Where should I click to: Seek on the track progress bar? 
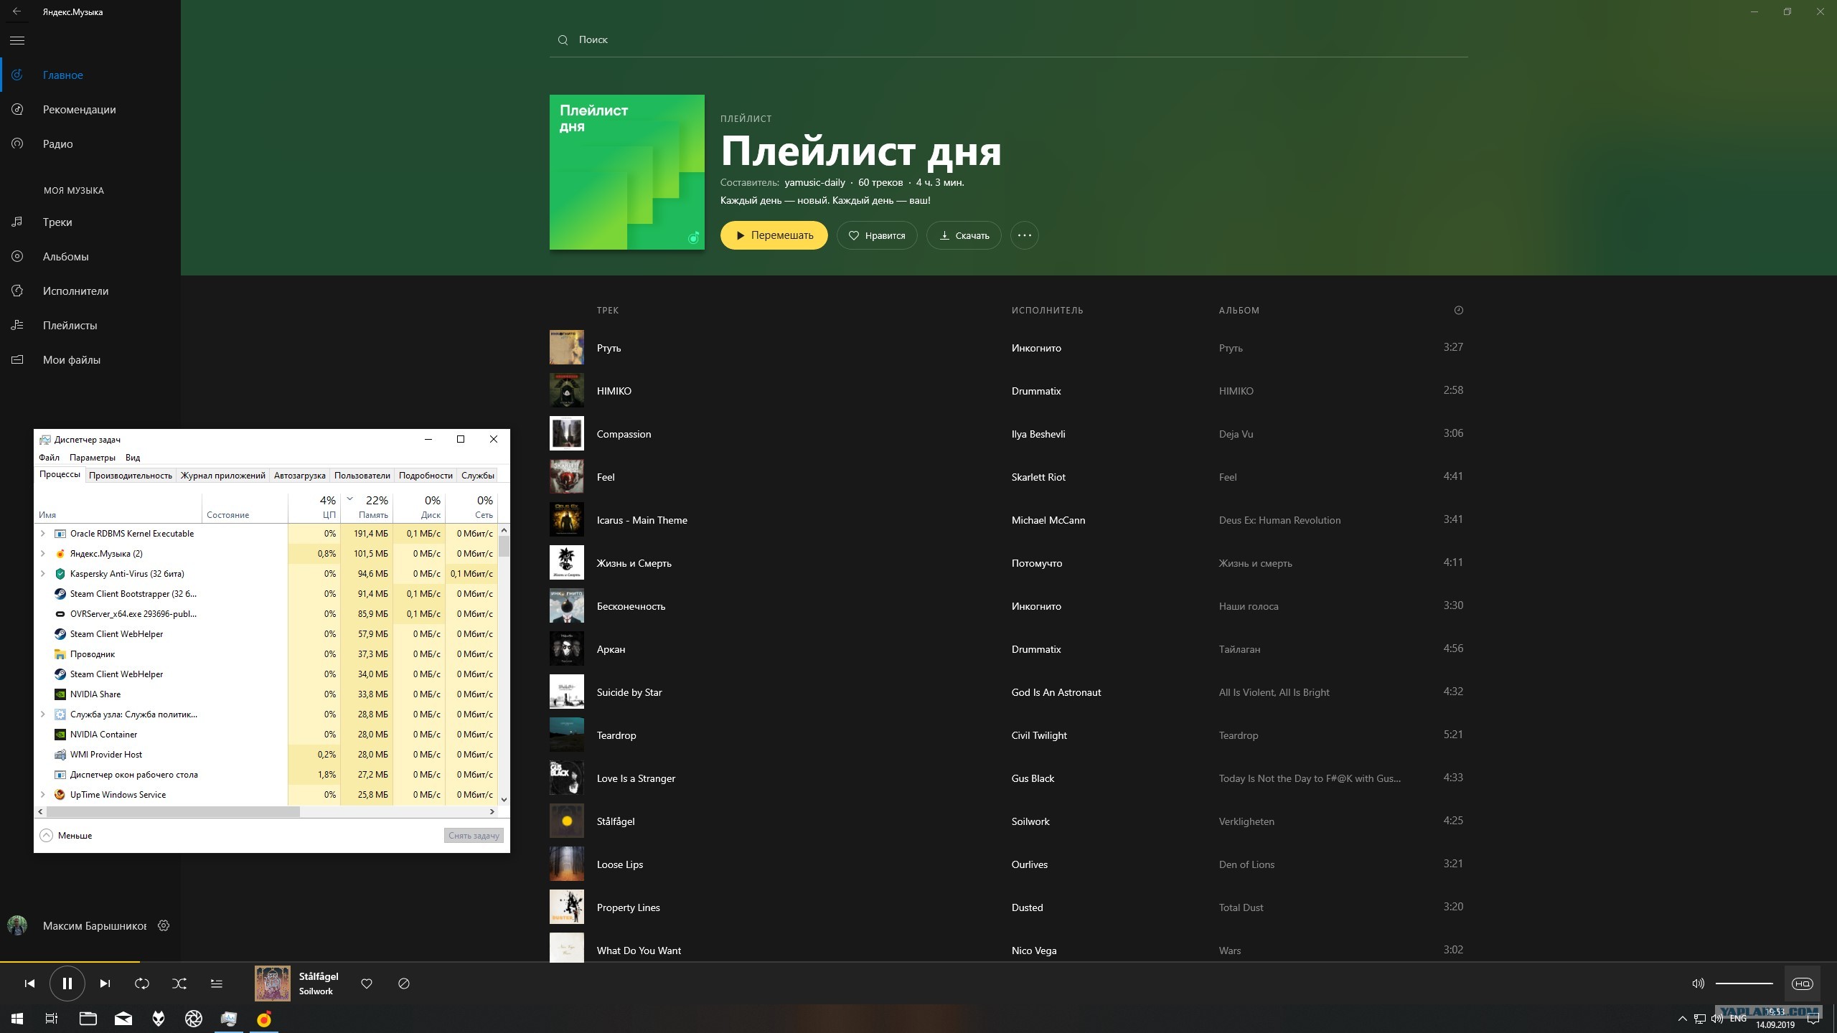point(918,961)
